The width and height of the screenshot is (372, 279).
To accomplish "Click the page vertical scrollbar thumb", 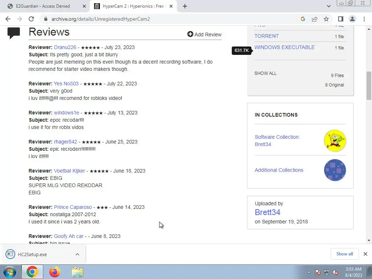I will (369, 85).
